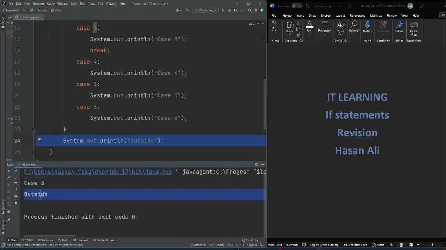
Task: Click the light bulb intention icon on line 24
Action: pos(39,140)
